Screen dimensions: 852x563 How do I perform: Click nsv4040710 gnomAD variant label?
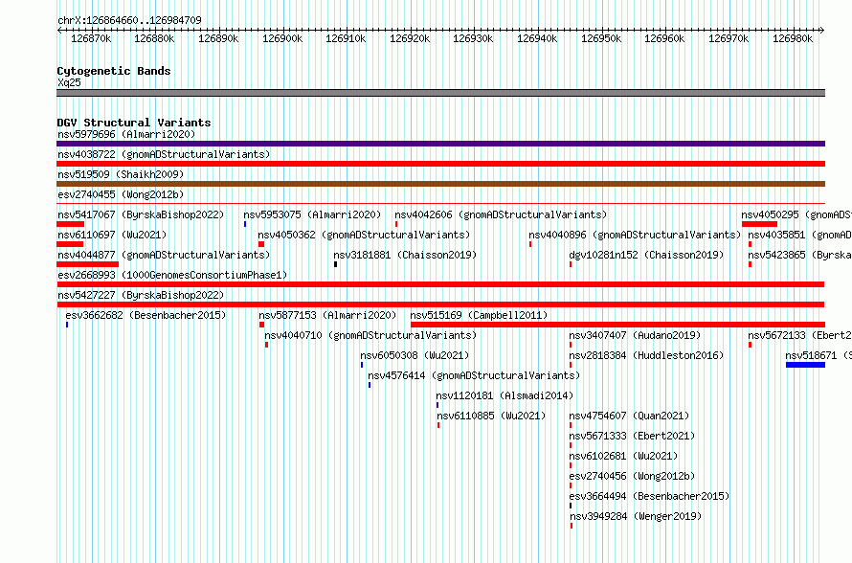pos(370,335)
